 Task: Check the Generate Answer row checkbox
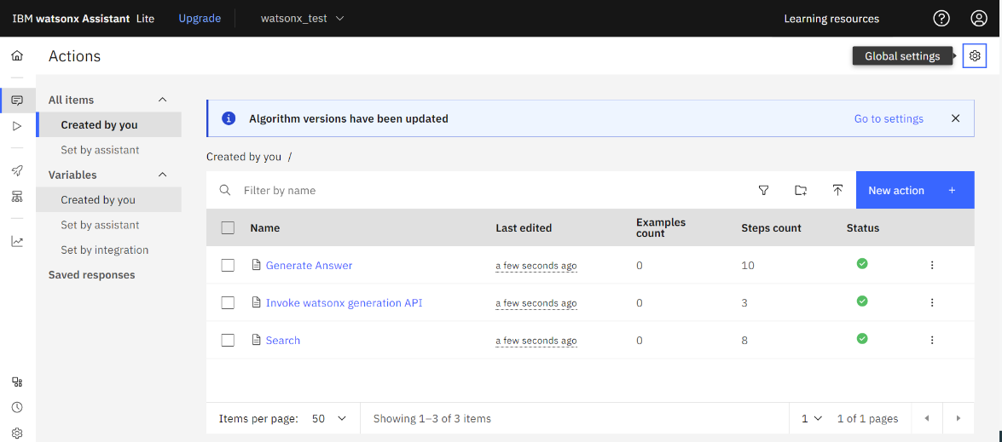[228, 266]
